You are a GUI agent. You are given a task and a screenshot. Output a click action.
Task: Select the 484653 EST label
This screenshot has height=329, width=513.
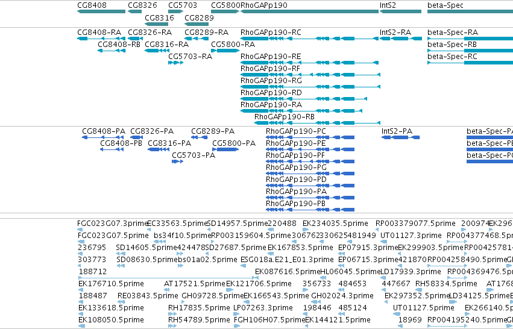(353, 284)
